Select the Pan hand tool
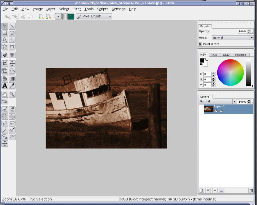Image resolution: width=257 pixels, height=205 pixels. 5,94
